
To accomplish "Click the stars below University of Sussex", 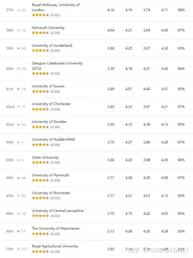I will click(40, 91).
